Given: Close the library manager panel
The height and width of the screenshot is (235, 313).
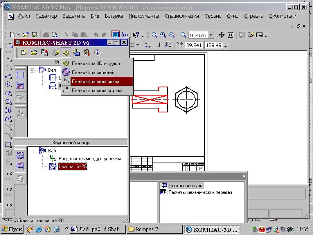Looking at the screenshot, I should point(243,176).
